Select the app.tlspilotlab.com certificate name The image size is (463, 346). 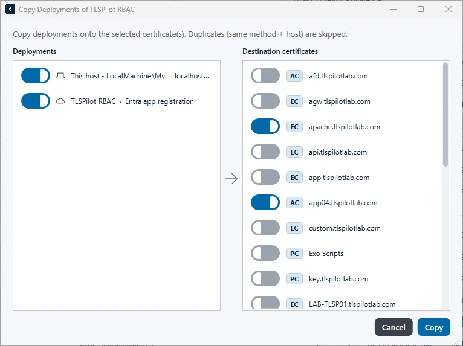point(339,178)
